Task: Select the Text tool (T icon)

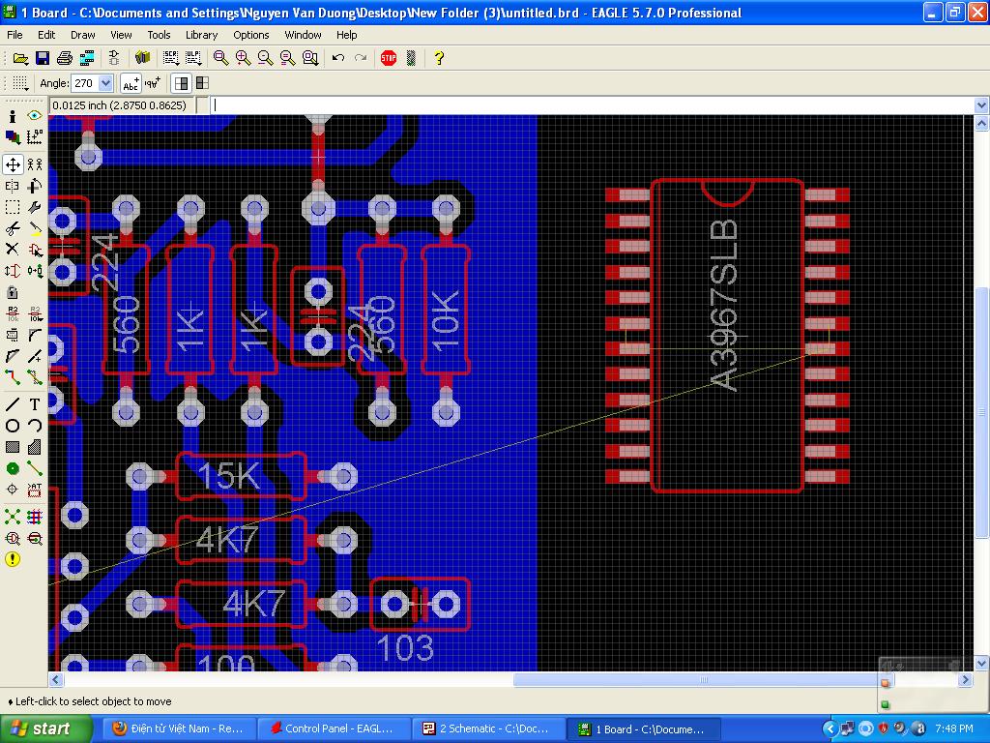Action: 35,404
